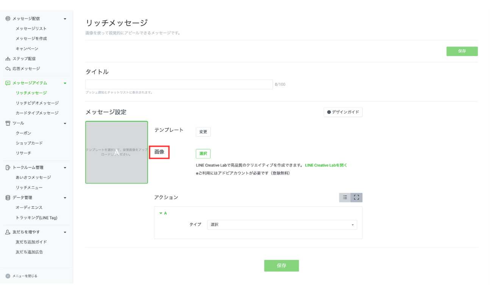Switch action view to list layout icon
The height and width of the screenshot is (291, 490).
pos(345,197)
